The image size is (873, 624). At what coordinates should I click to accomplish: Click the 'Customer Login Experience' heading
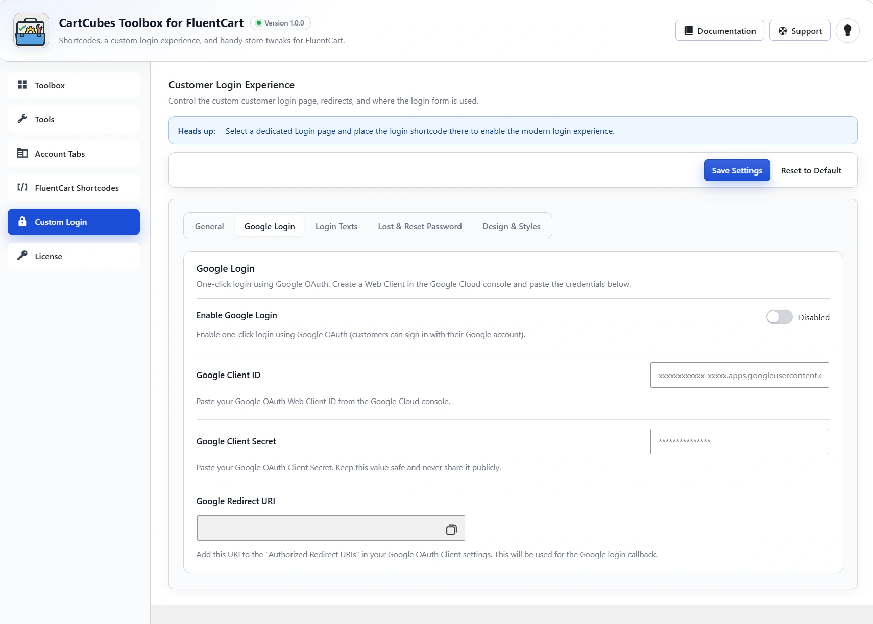pyautogui.click(x=231, y=85)
